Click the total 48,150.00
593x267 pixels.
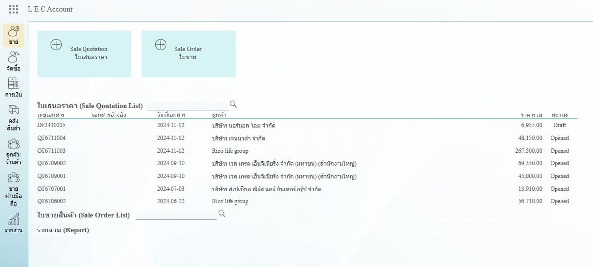(530, 138)
